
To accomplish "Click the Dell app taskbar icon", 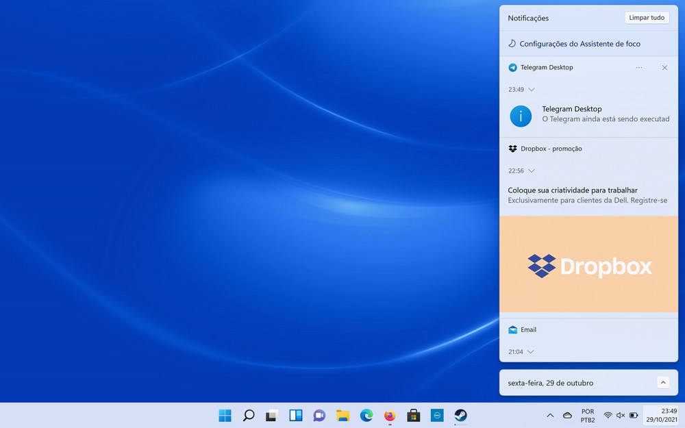I will (437, 415).
